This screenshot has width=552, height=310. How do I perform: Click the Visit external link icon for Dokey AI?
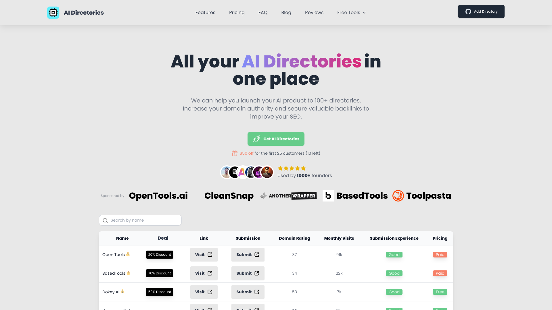tap(210, 292)
